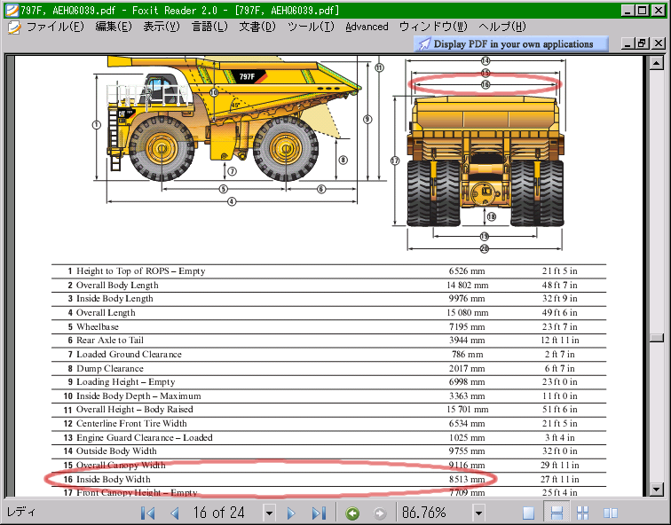Screen dimensions: 671x525
Task: Open the Advanced menu
Action: (367, 27)
